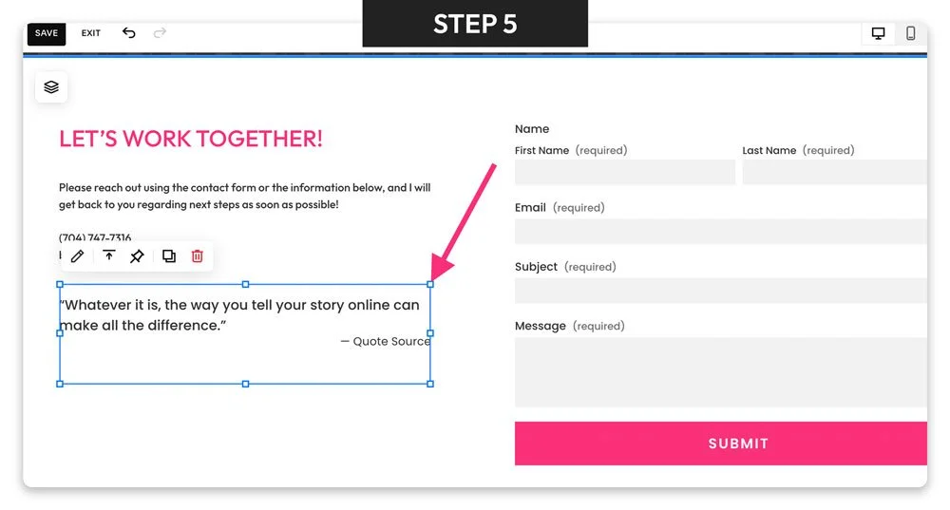Click the pin block icon

137,256
